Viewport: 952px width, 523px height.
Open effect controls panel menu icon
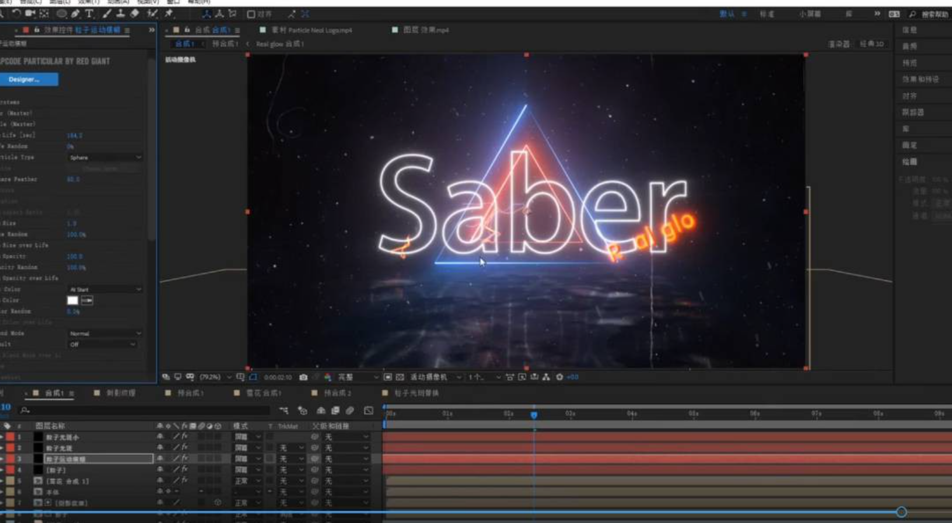point(127,30)
